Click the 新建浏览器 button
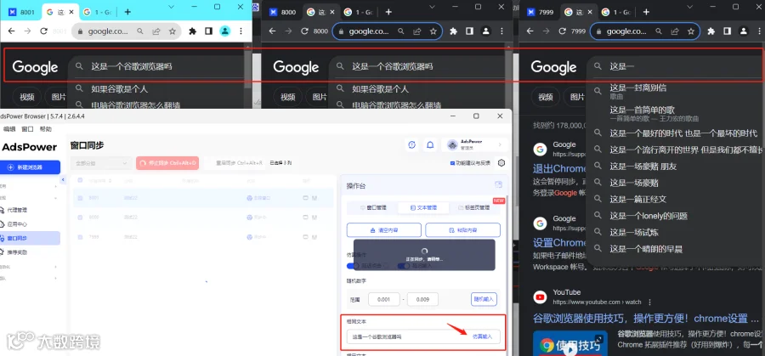Screen dimensions: 765x356 point(30,167)
